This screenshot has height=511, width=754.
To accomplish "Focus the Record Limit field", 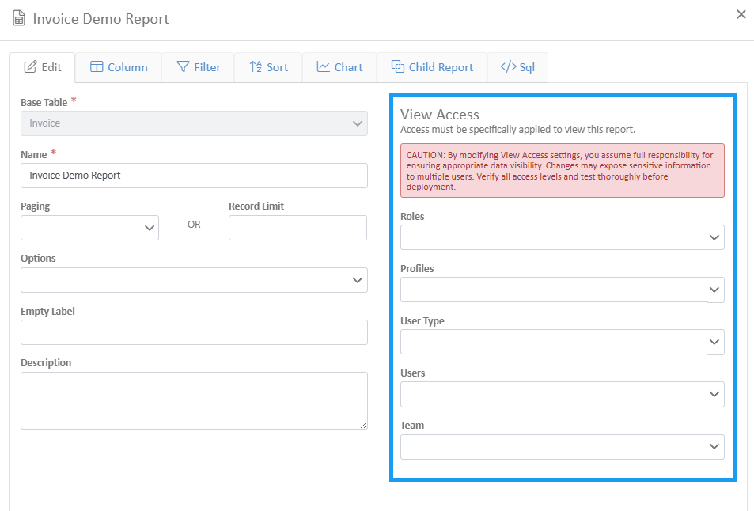I will tap(297, 228).
